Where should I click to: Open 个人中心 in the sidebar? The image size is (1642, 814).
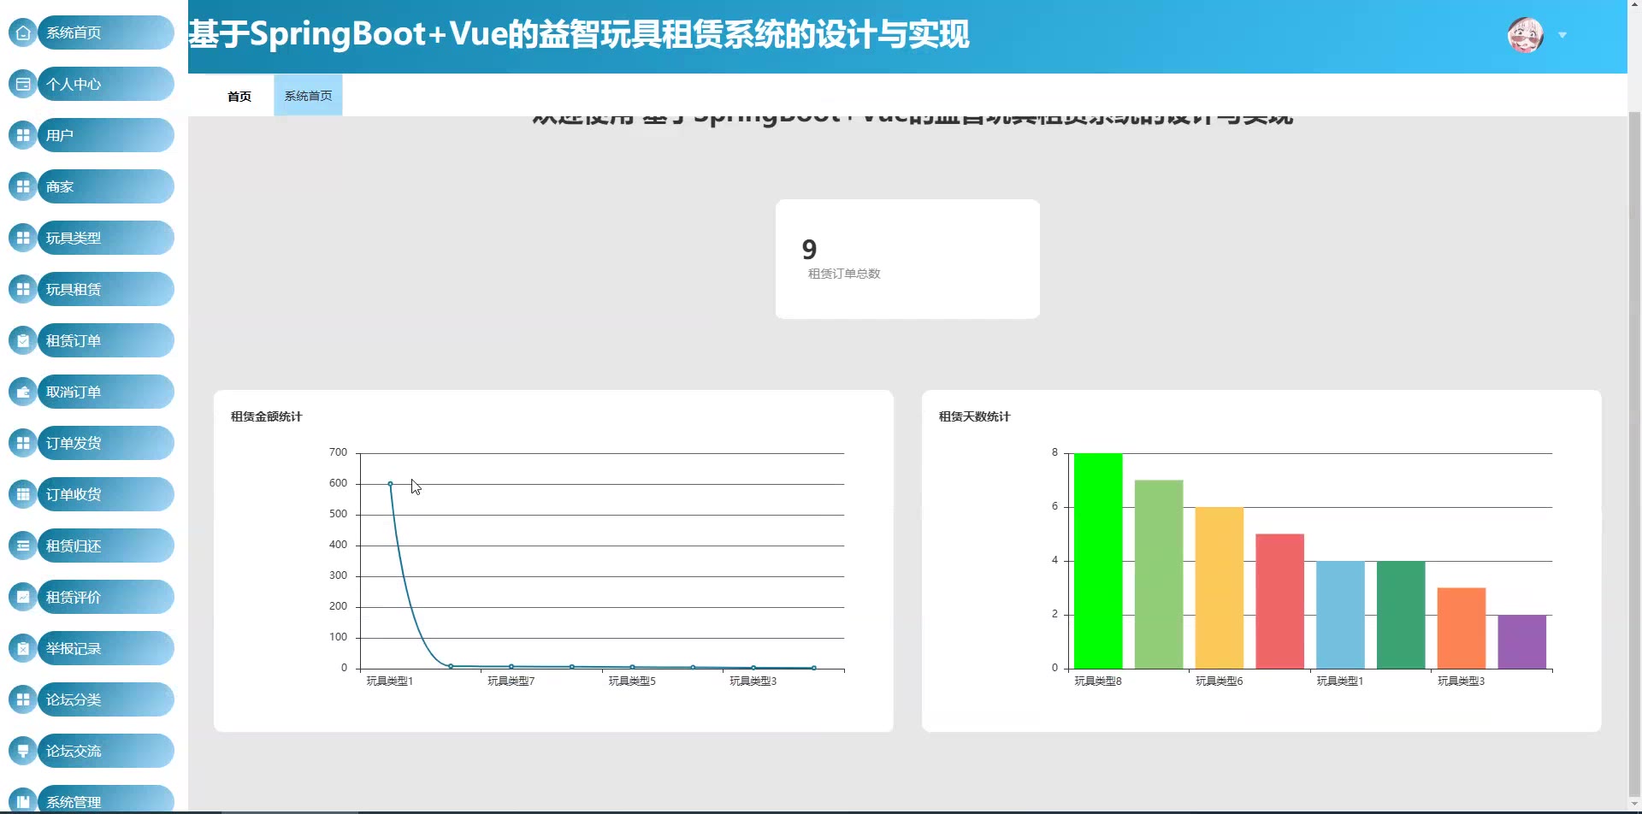(106, 84)
